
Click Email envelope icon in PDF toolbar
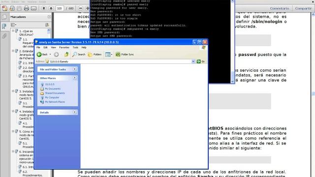[34, 8]
